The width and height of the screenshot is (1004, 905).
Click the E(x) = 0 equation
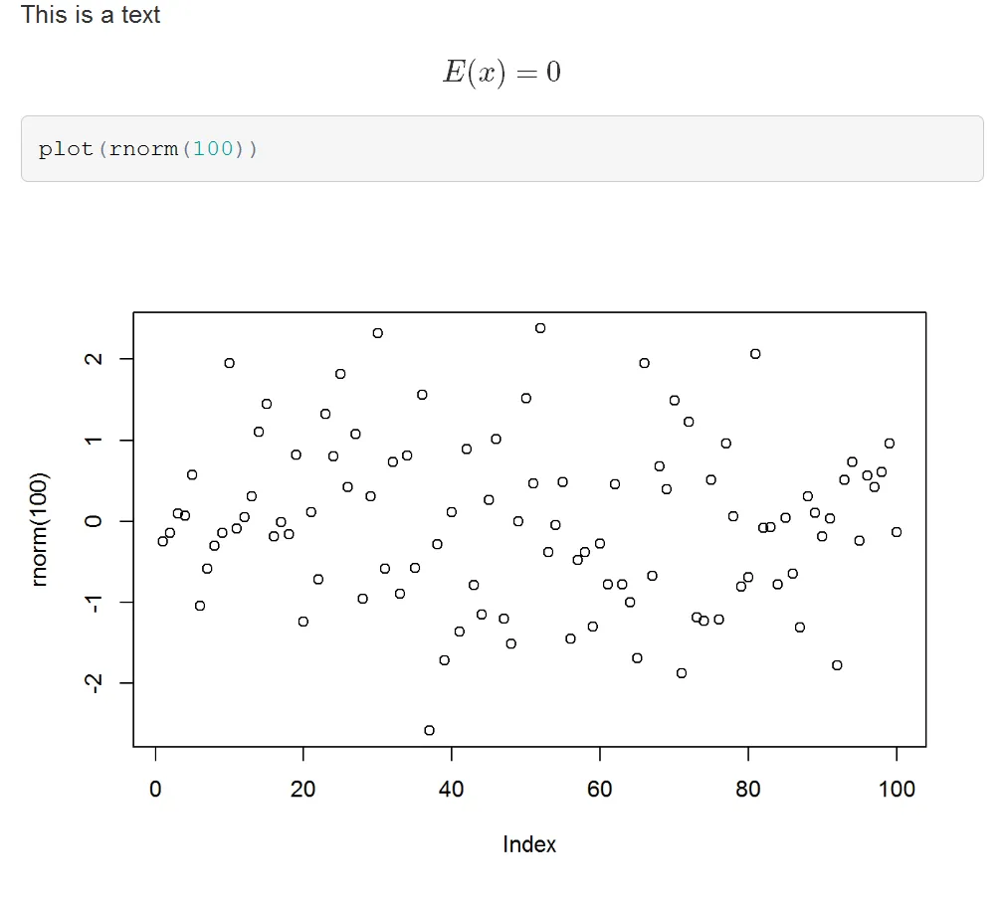(502, 73)
